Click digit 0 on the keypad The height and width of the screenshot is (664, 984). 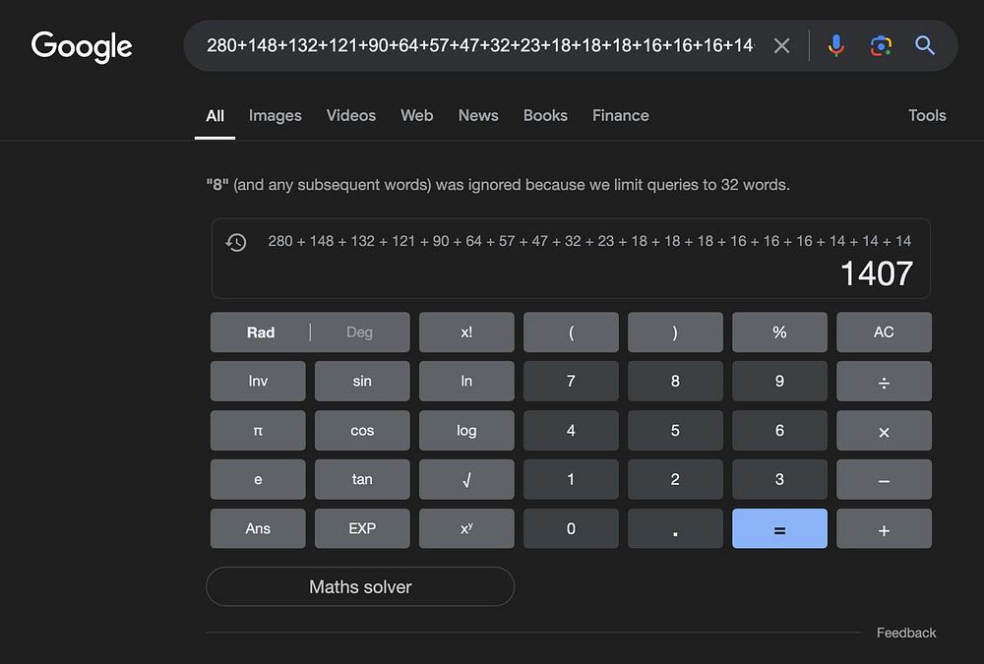[x=571, y=528]
